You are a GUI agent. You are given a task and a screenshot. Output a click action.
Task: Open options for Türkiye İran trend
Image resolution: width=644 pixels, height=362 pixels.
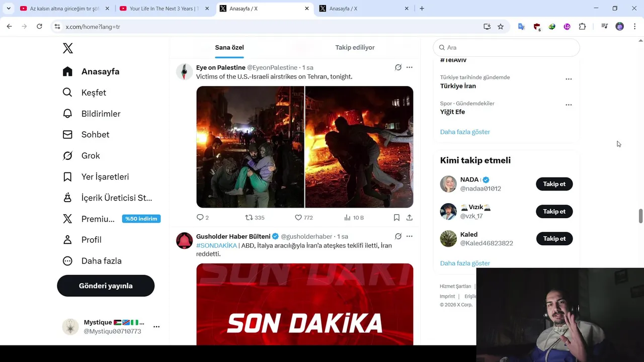point(569,79)
